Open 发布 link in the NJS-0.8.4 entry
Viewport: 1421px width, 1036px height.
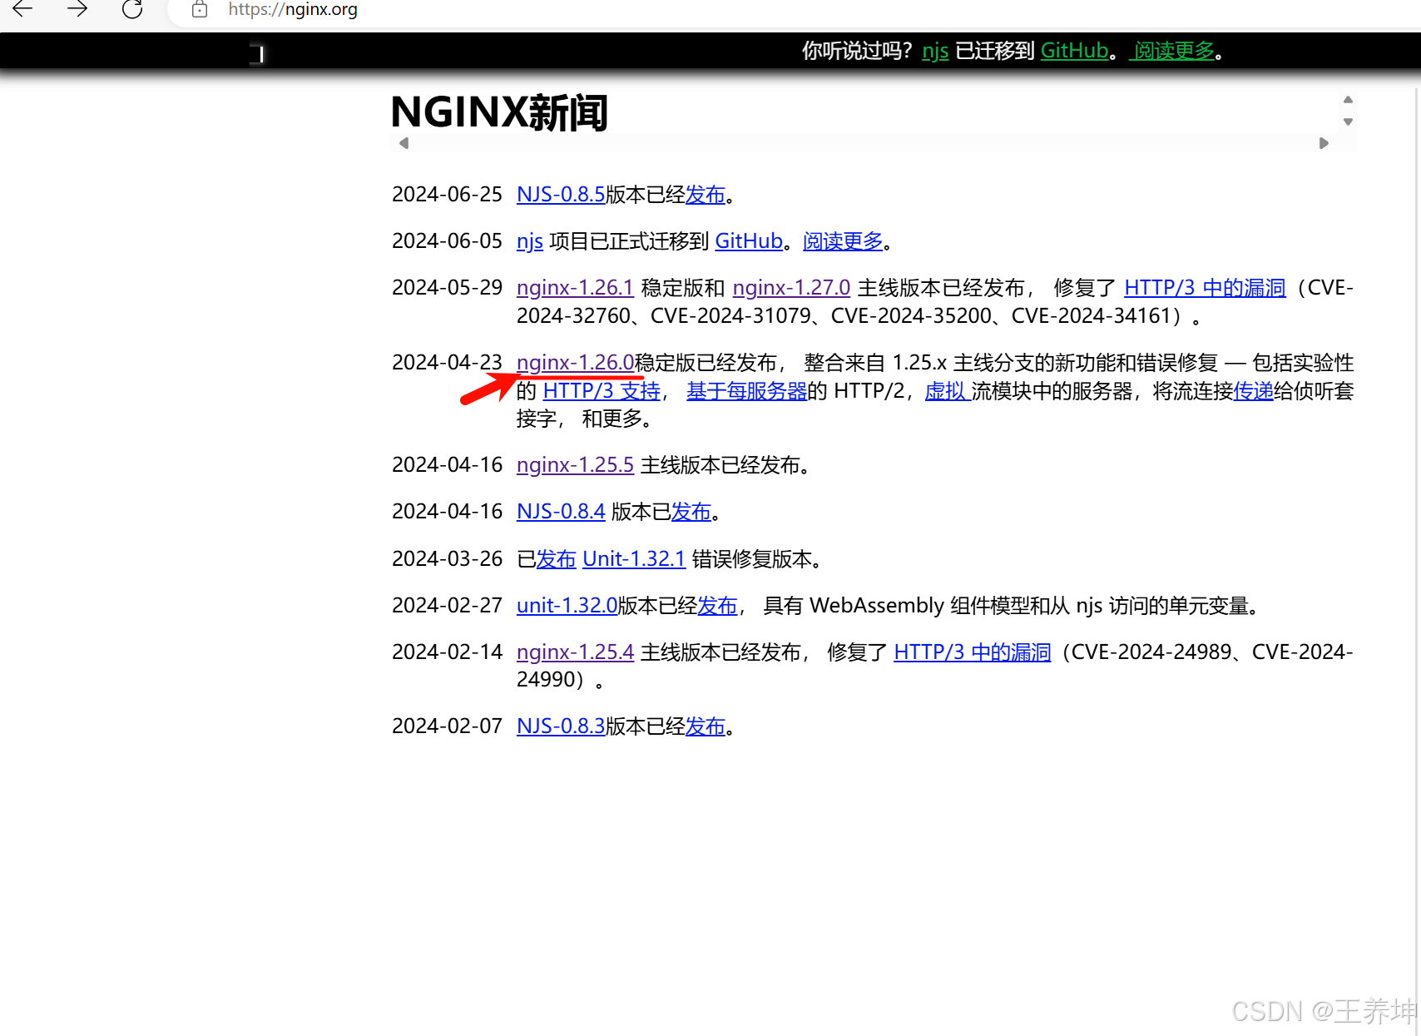[x=691, y=512]
